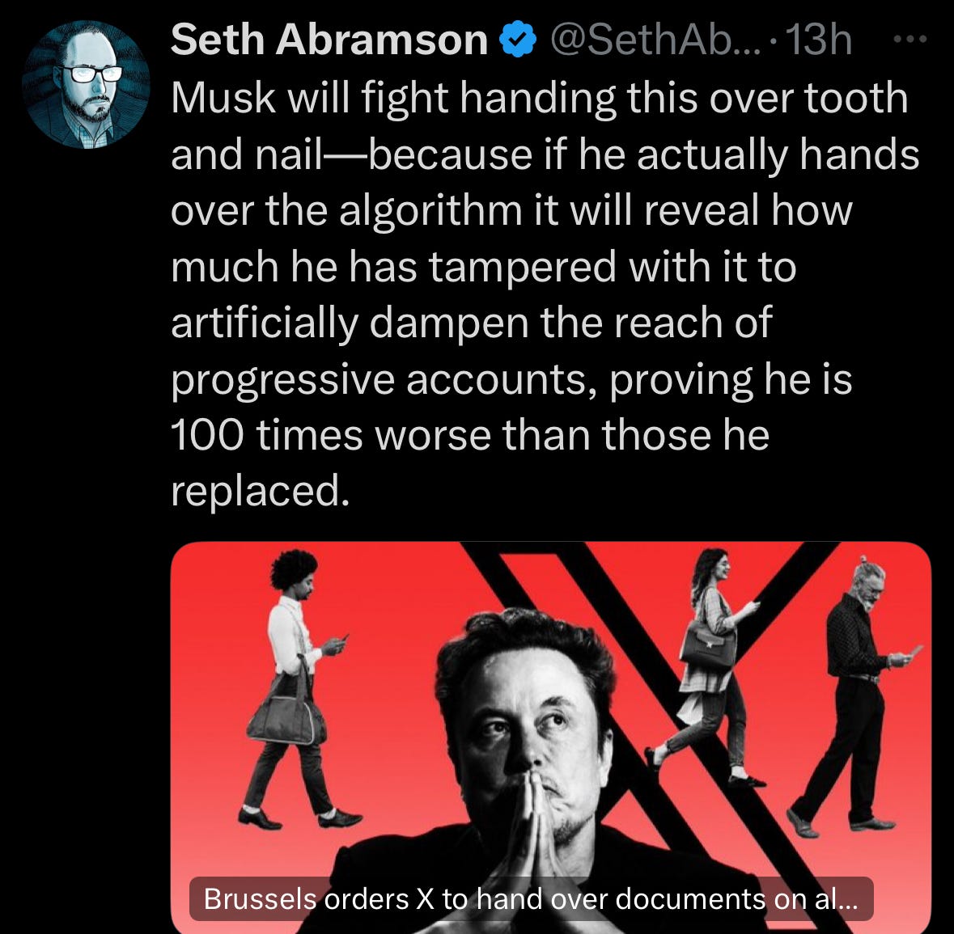Viewport: 954px width, 934px height.
Task: Click the tweet line mentioning 'the algorithm'
Action: [x=511, y=210]
